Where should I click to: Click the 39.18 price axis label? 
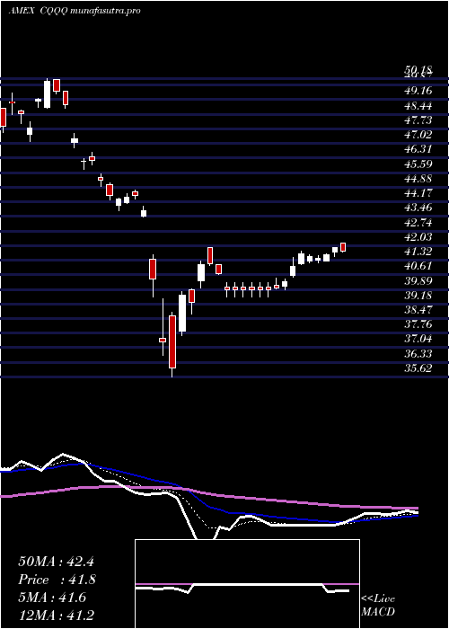tap(418, 295)
